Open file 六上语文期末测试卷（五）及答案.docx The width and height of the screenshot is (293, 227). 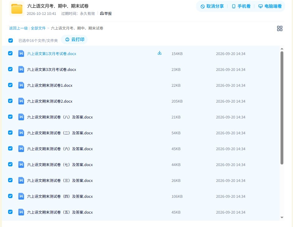coord(60,212)
